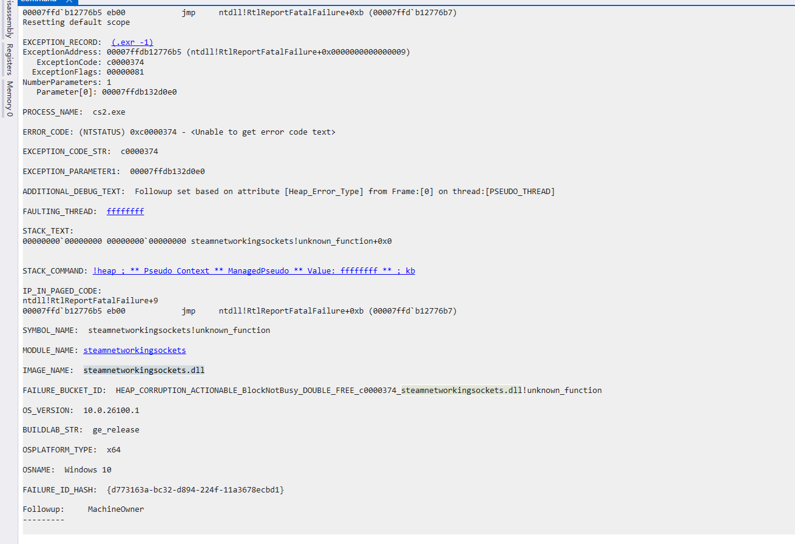The image size is (795, 544).
Task: Select ExceptionFlags value 00000081
Action: 126,72
